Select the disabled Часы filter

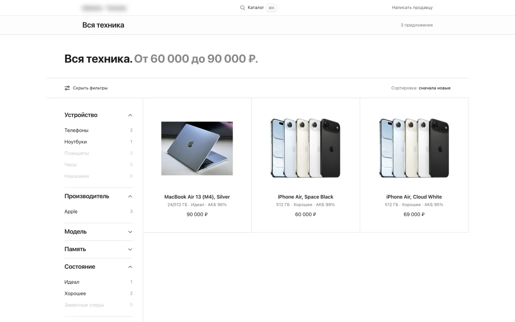tap(98, 165)
